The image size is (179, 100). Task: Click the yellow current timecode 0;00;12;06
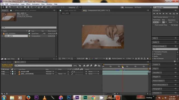[7, 65]
